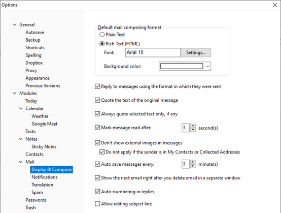Select Today module settings

click(x=31, y=101)
